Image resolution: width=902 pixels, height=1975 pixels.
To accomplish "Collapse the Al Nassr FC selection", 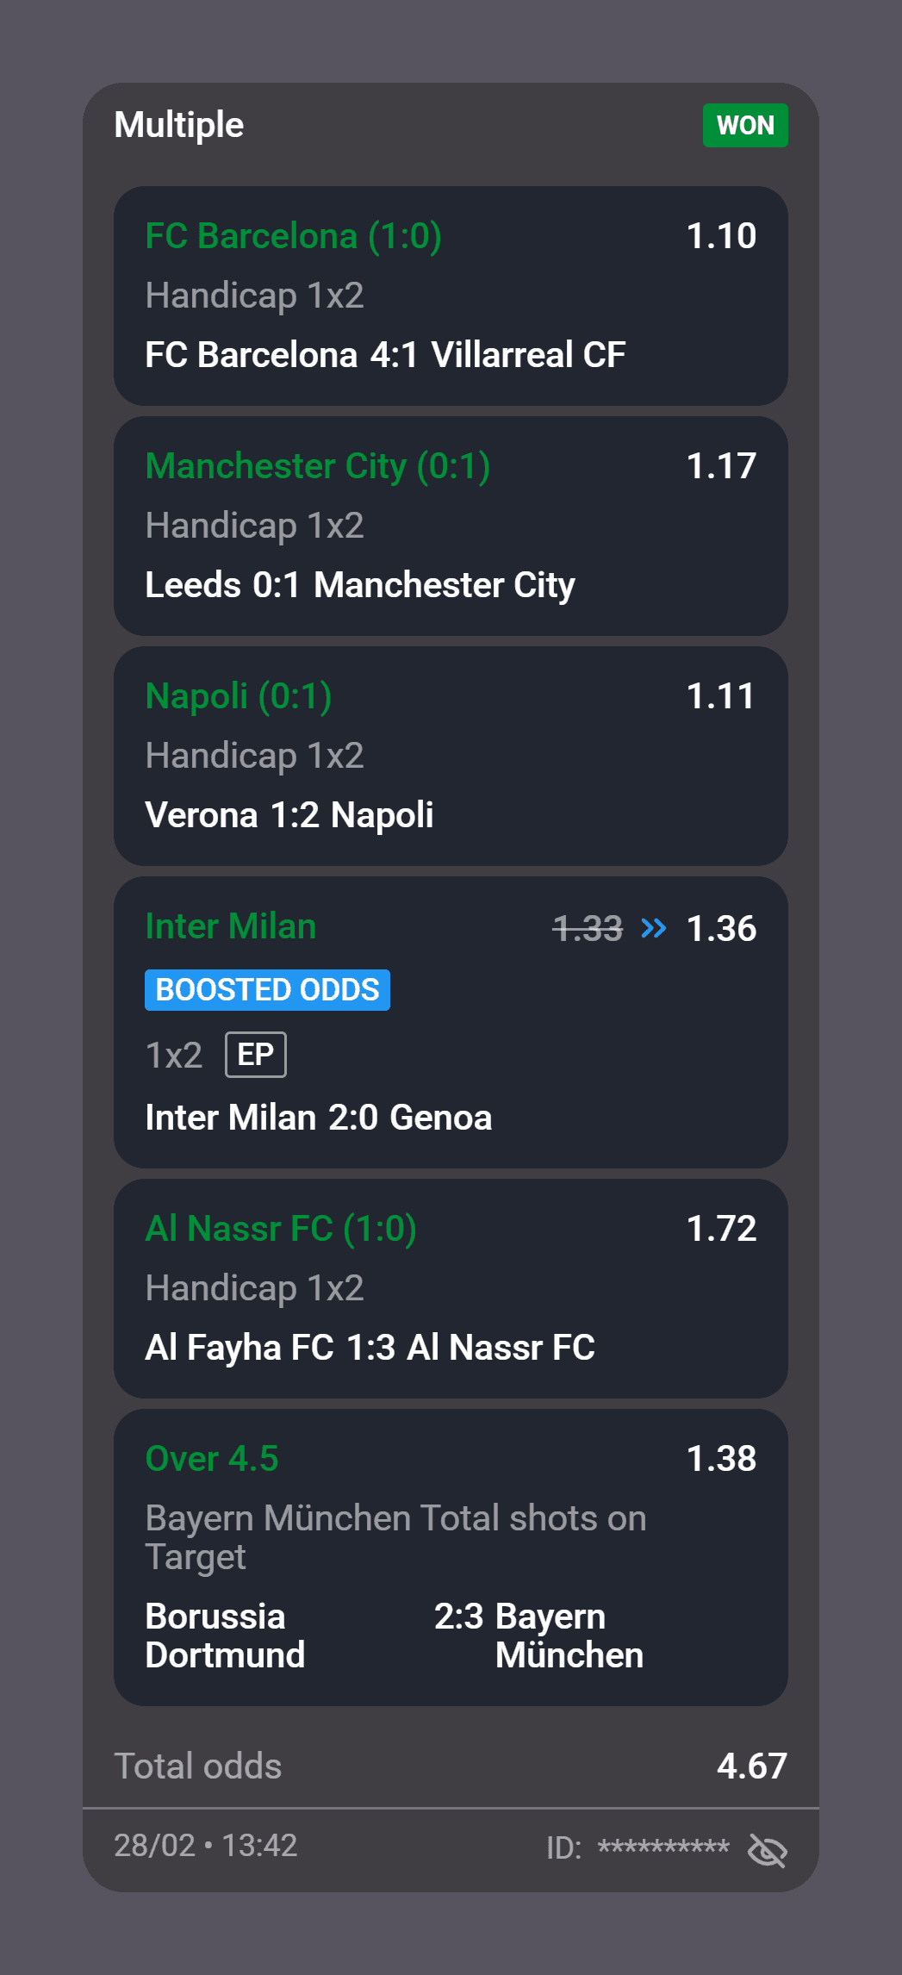I will point(451,1288).
